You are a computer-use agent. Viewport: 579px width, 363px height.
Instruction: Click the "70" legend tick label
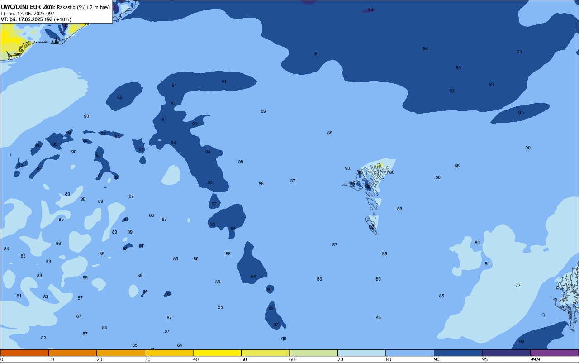[x=340, y=359]
